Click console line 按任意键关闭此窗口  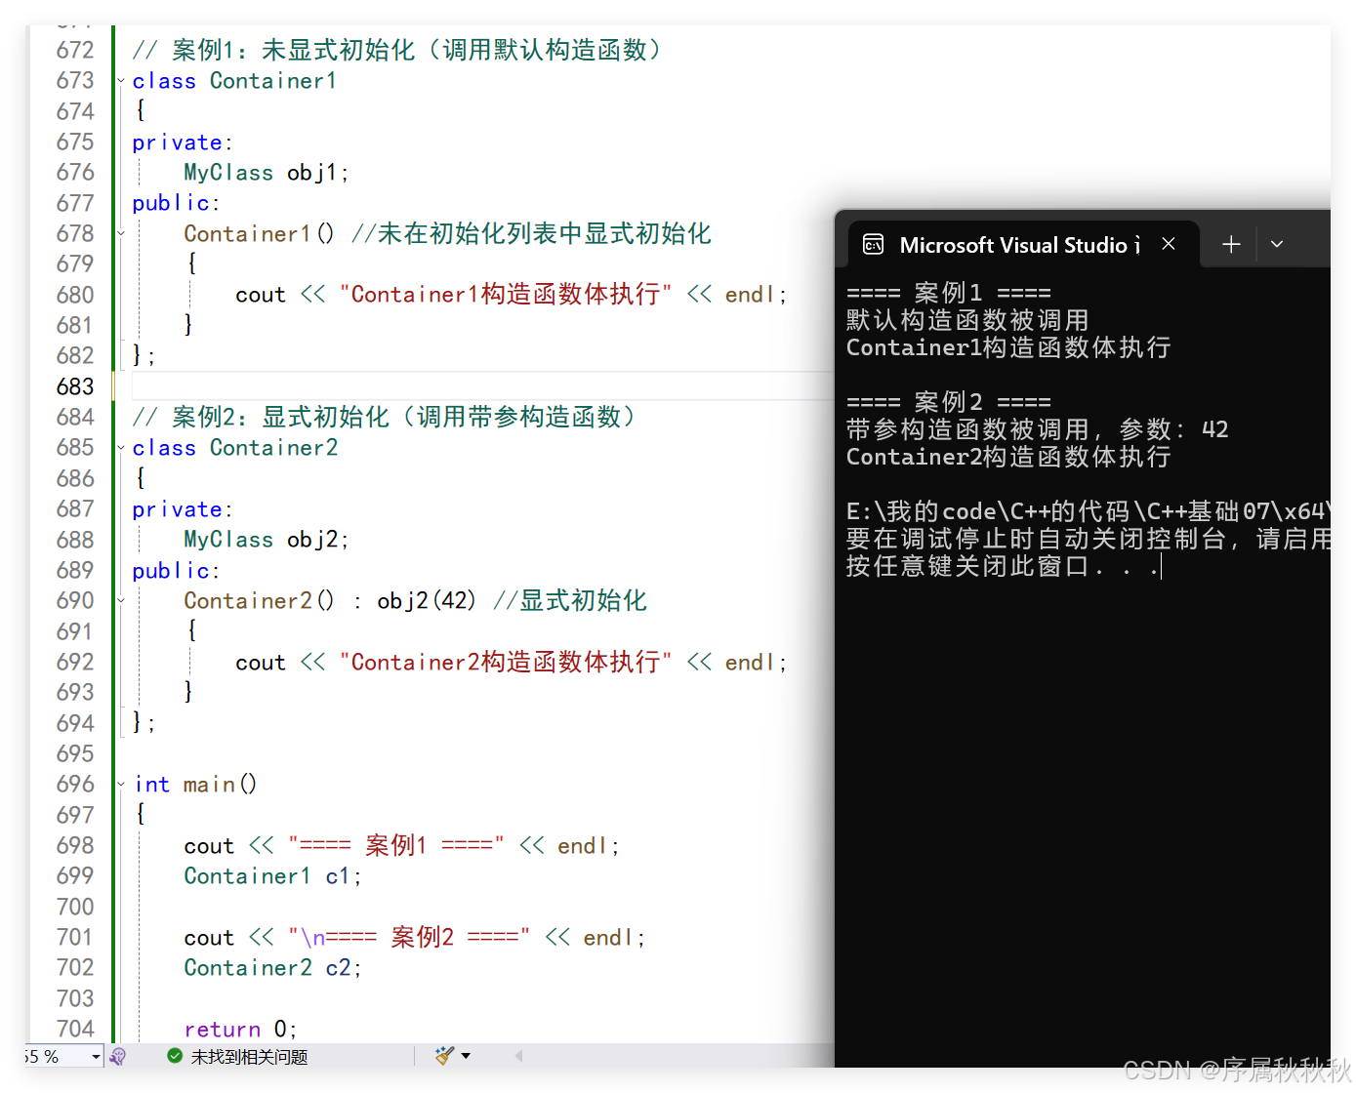tap(1002, 566)
